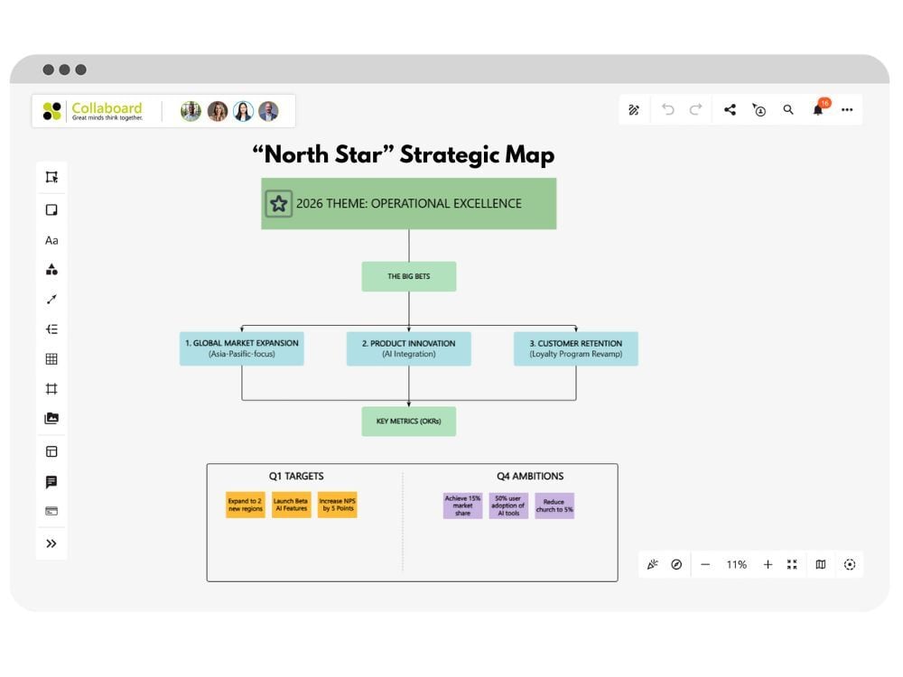Expand the sidebar with the double-chevron
The width and height of the screenshot is (903, 677).
[x=51, y=543]
